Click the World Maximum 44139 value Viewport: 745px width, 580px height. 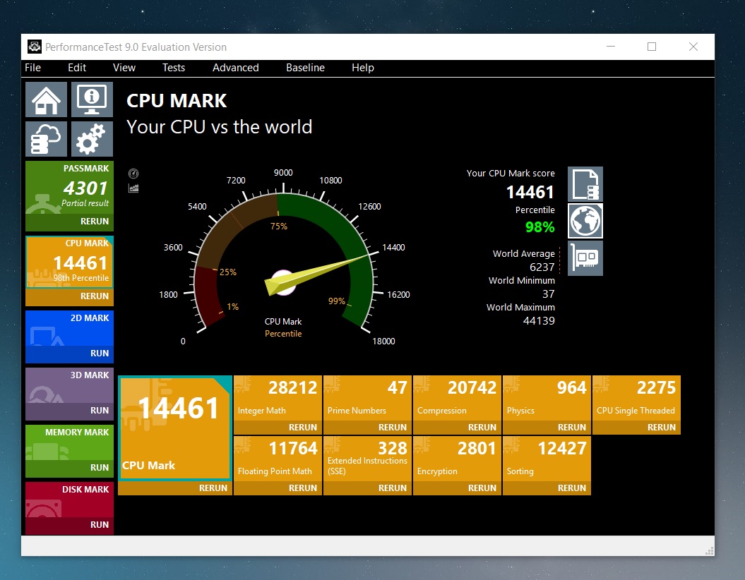click(539, 321)
